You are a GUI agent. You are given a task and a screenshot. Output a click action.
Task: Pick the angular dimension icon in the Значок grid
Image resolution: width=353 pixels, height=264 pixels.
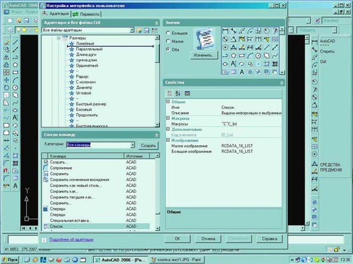[233, 39]
